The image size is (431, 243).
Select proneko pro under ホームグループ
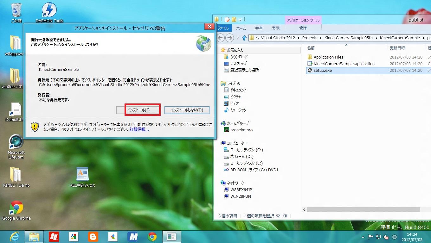pyautogui.click(x=241, y=130)
